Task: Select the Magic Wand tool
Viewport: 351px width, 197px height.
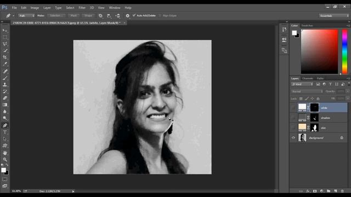Action: pos(5,50)
